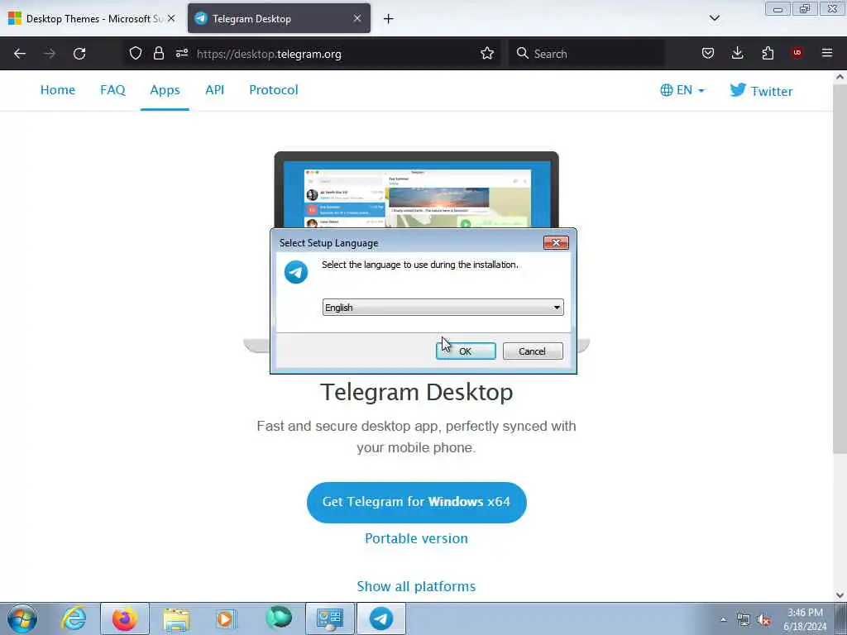Click OK in Select Setup Language dialog
847x635 pixels.
466,351
